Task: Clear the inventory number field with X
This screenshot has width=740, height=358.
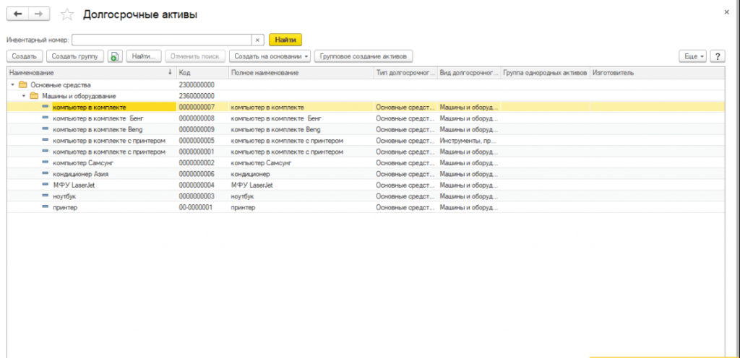Action: point(257,40)
